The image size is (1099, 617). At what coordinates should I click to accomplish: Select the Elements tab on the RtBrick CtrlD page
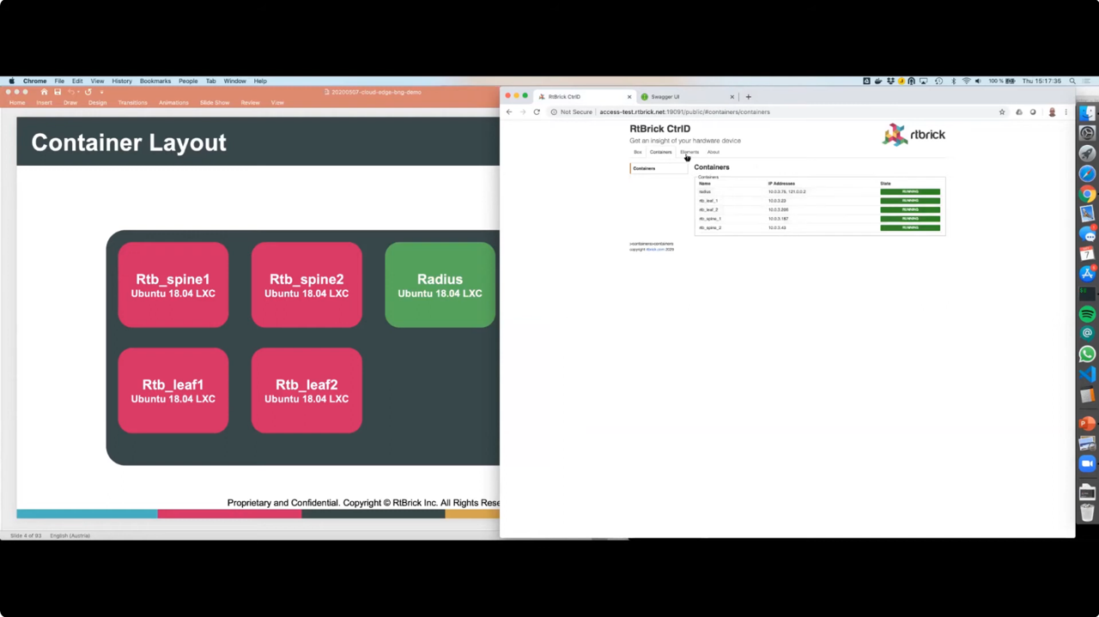pos(689,152)
